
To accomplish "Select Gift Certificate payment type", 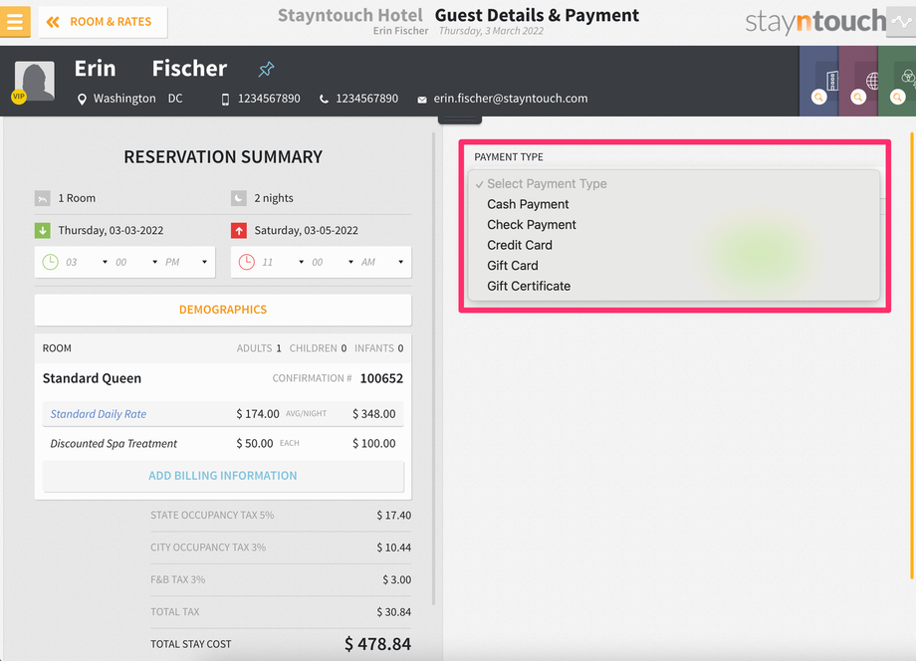I will [529, 286].
